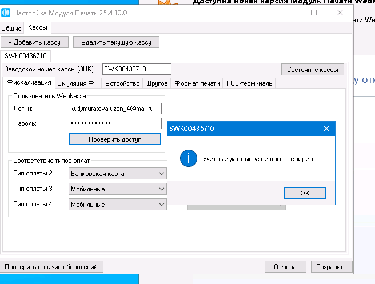Confirm the dialog with OK
Image resolution: width=375 pixels, height=284 pixels.
[305, 193]
